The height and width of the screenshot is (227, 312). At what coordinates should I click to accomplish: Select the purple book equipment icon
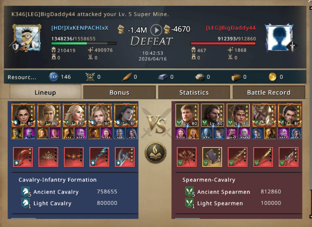tap(212, 157)
